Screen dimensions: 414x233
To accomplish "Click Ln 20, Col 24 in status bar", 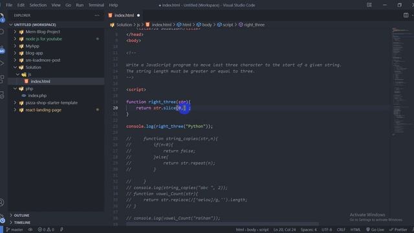I will click(285, 230).
